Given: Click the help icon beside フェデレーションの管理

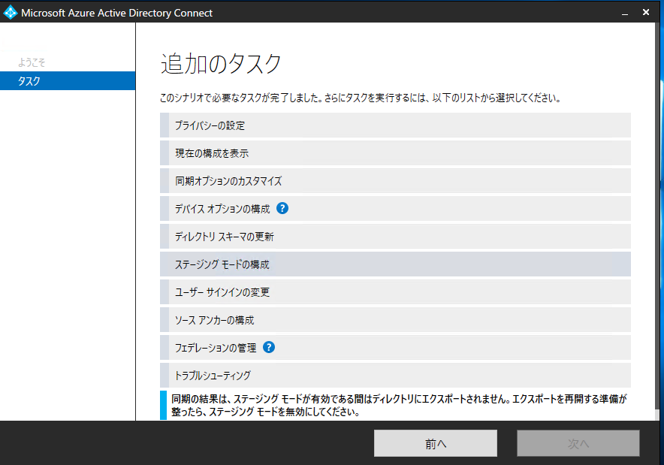Looking at the screenshot, I should [x=268, y=347].
